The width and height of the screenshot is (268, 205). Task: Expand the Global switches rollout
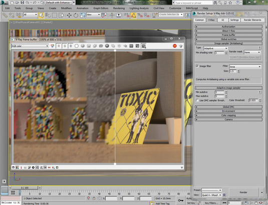pyautogui.click(x=228, y=39)
